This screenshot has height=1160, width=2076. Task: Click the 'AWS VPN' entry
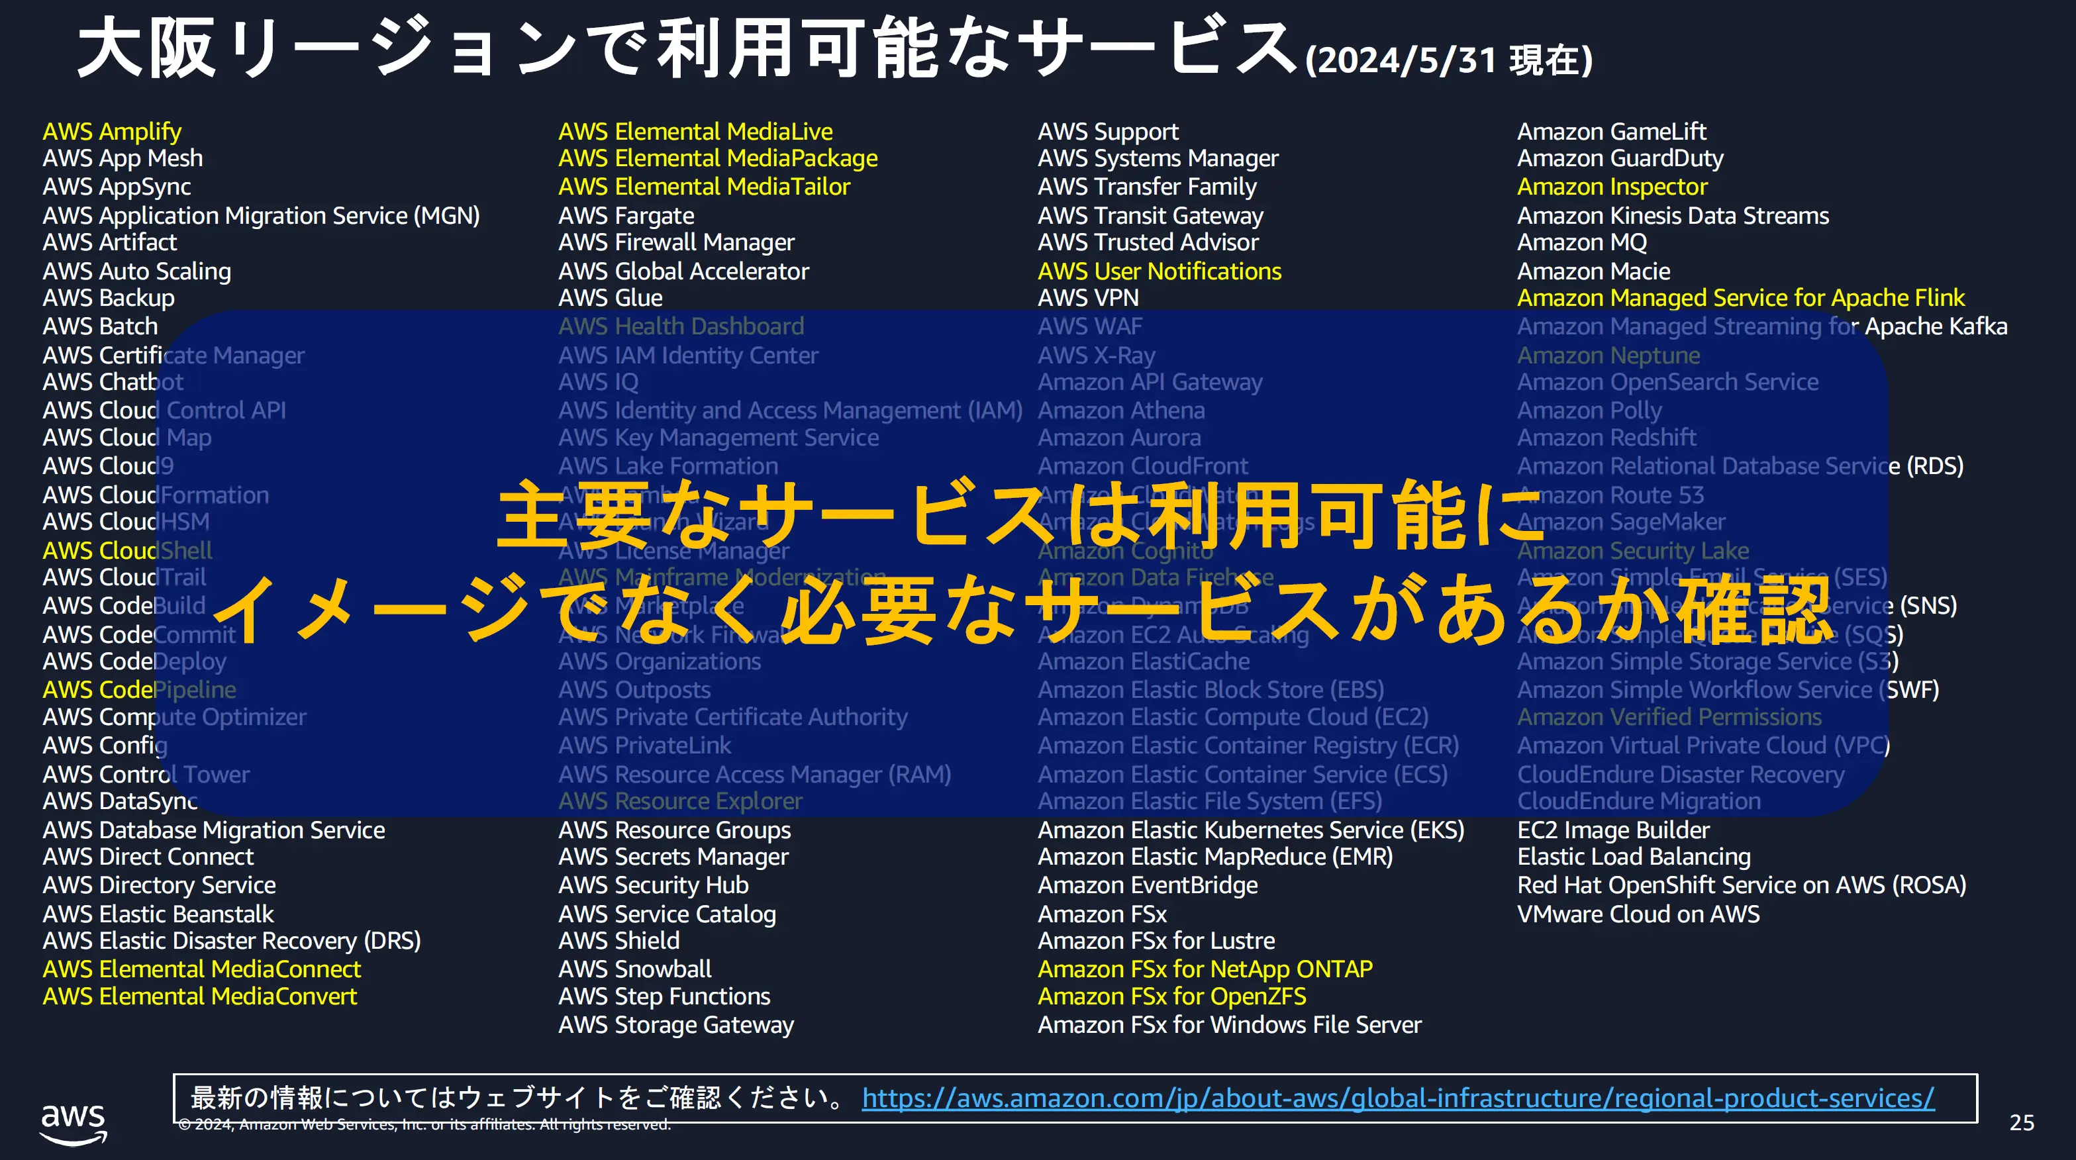[x=1089, y=298]
